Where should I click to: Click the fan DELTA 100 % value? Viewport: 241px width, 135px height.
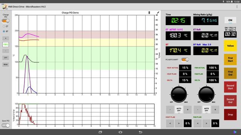tap(213, 80)
